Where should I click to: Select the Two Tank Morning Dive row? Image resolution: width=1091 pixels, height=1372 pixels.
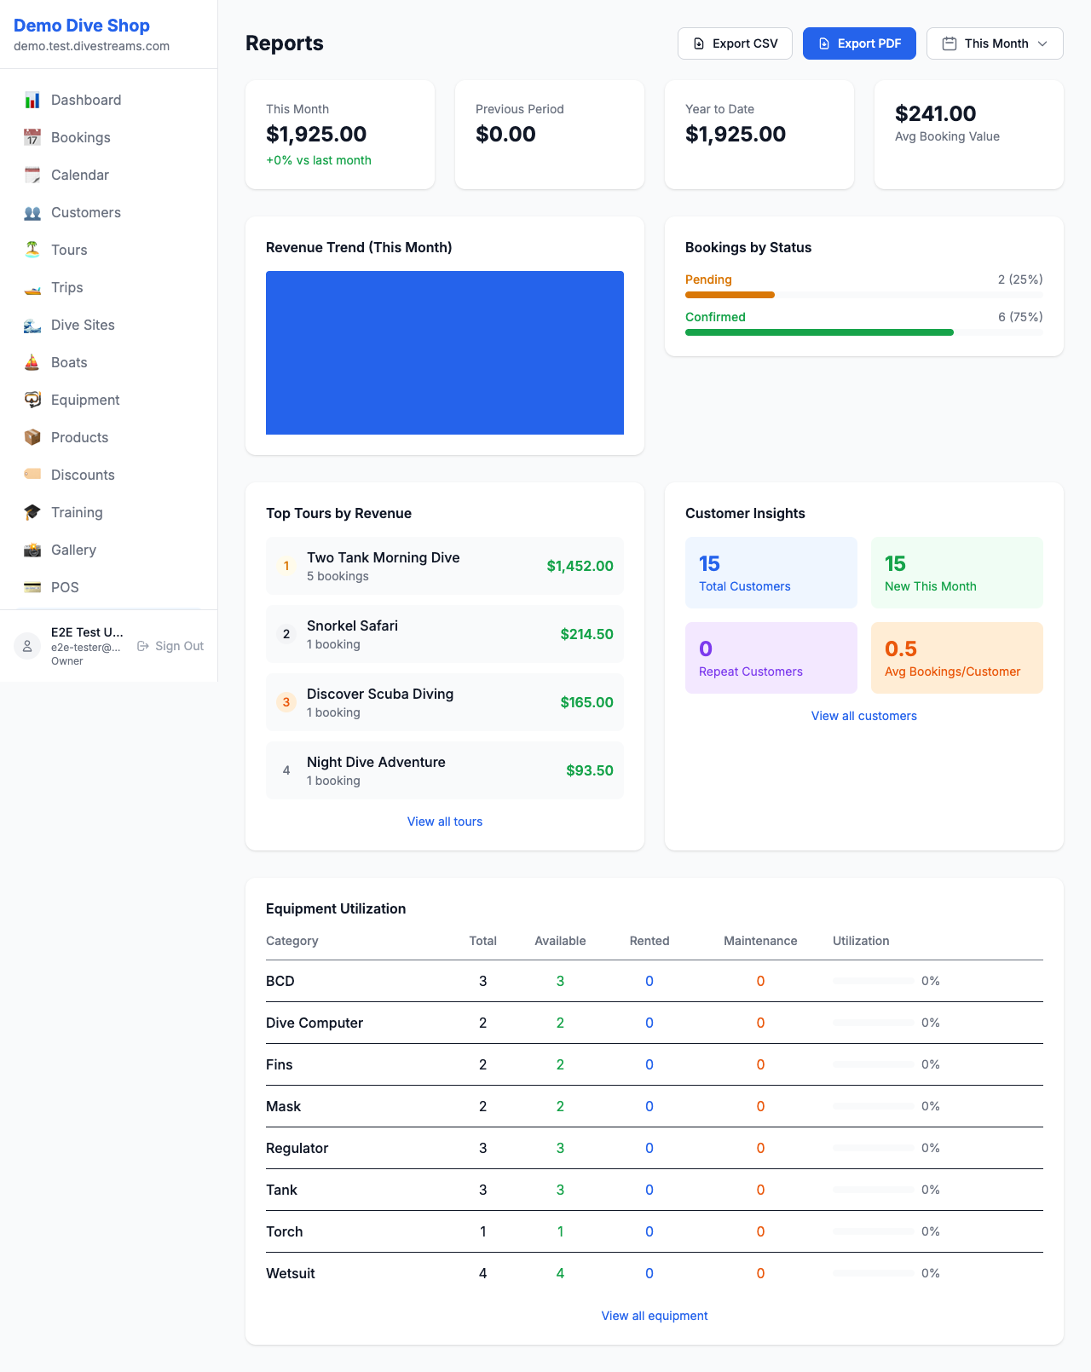point(444,566)
